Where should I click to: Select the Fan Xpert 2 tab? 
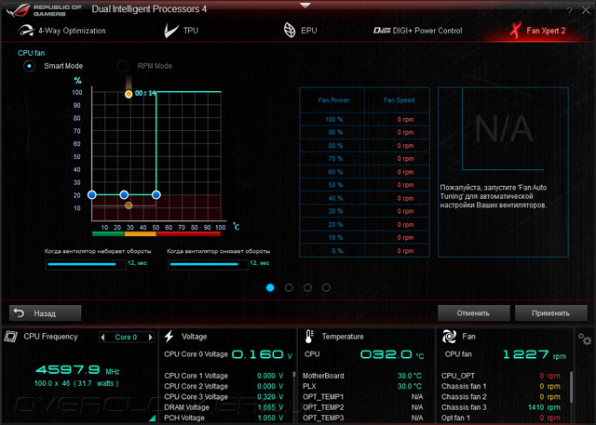(538, 31)
